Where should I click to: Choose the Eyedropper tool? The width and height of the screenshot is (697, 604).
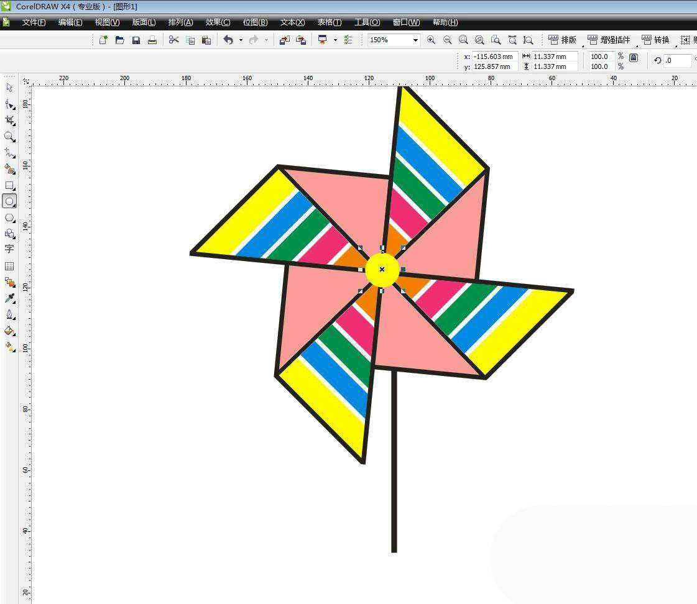[9, 298]
